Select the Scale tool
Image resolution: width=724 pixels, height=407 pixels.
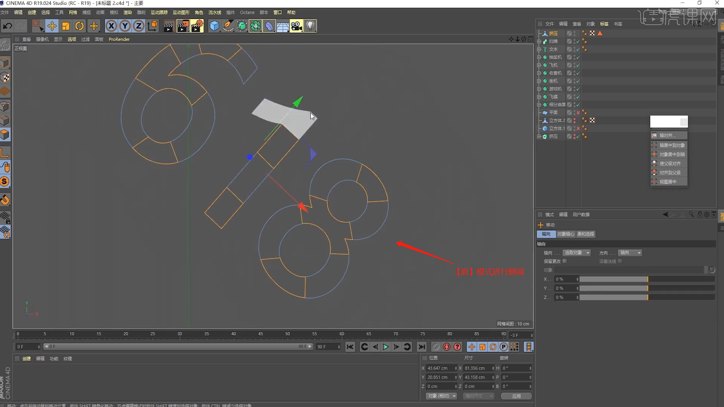[66, 26]
